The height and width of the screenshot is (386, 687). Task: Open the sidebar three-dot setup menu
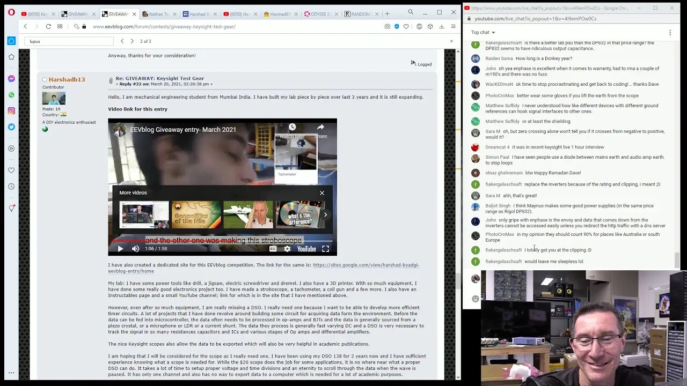[11, 373]
